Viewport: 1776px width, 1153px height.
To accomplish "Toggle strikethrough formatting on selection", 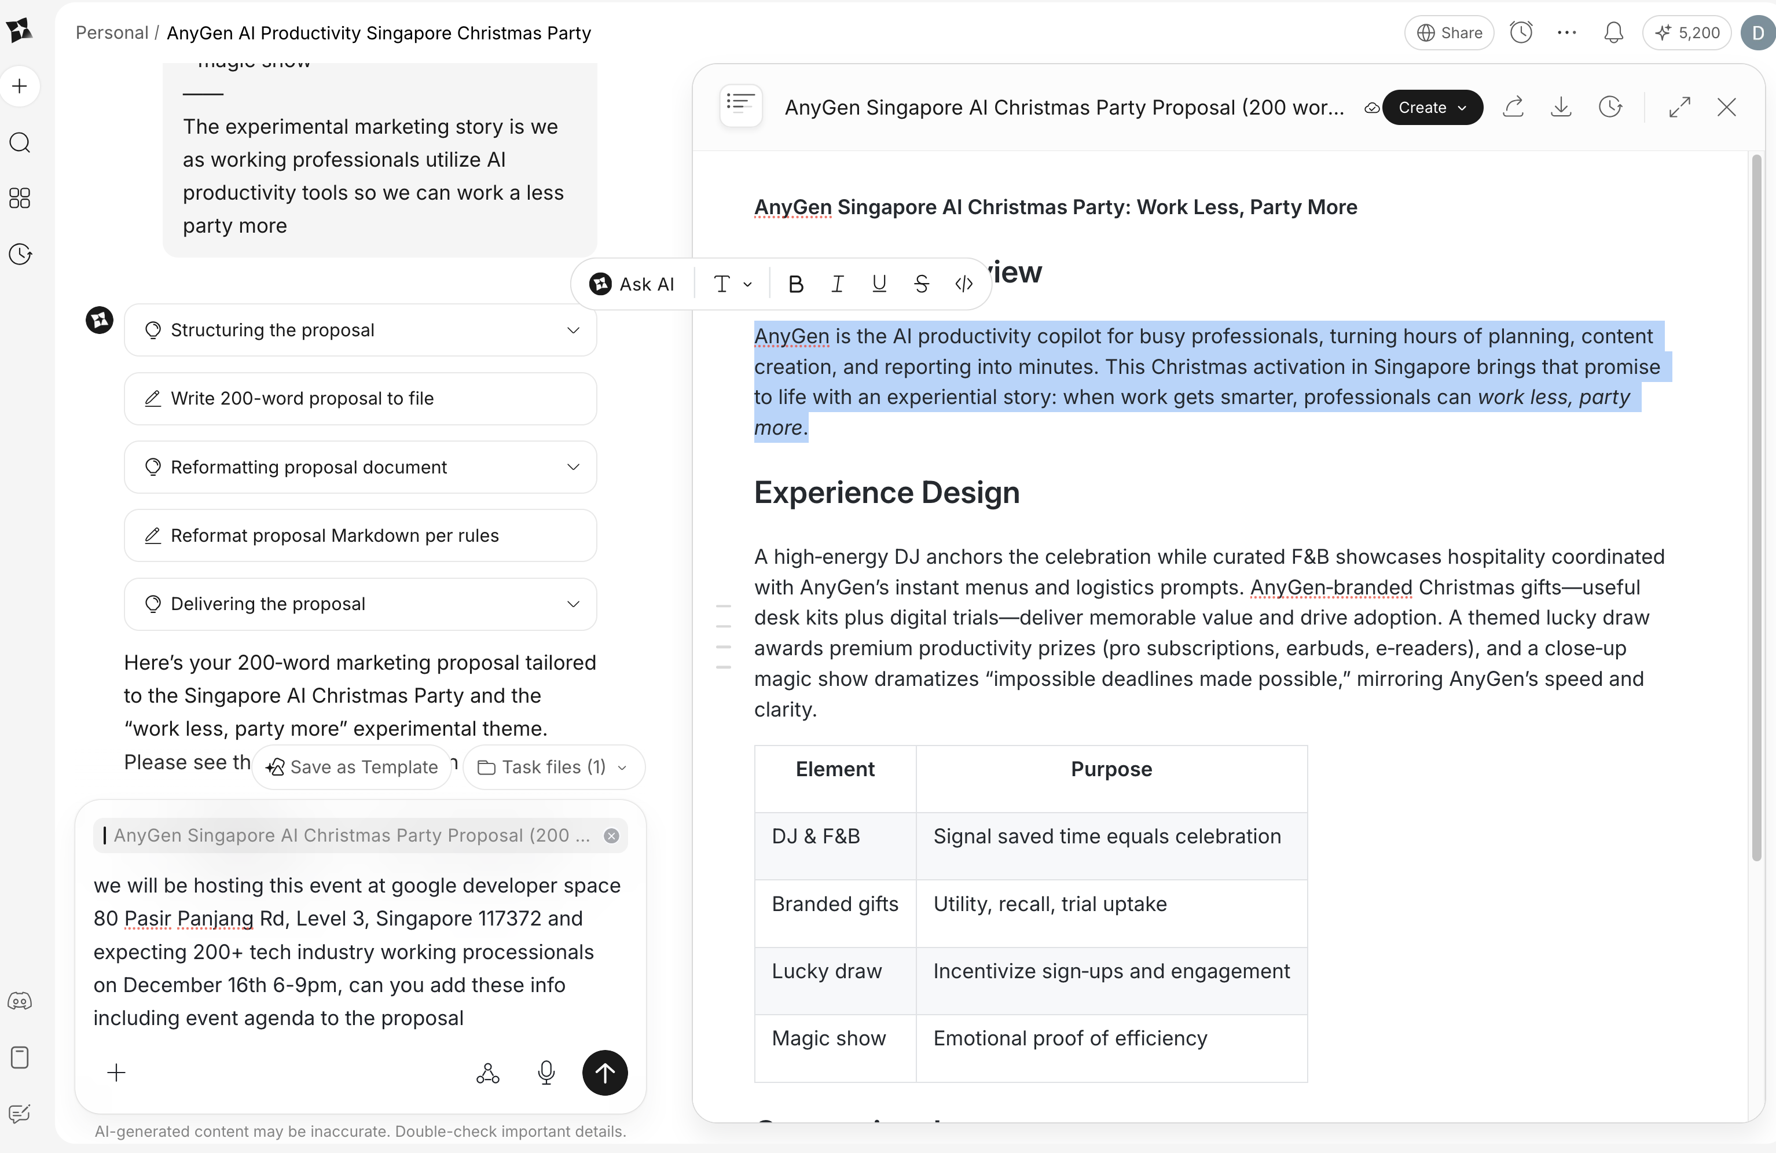I will [x=922, y=284].
